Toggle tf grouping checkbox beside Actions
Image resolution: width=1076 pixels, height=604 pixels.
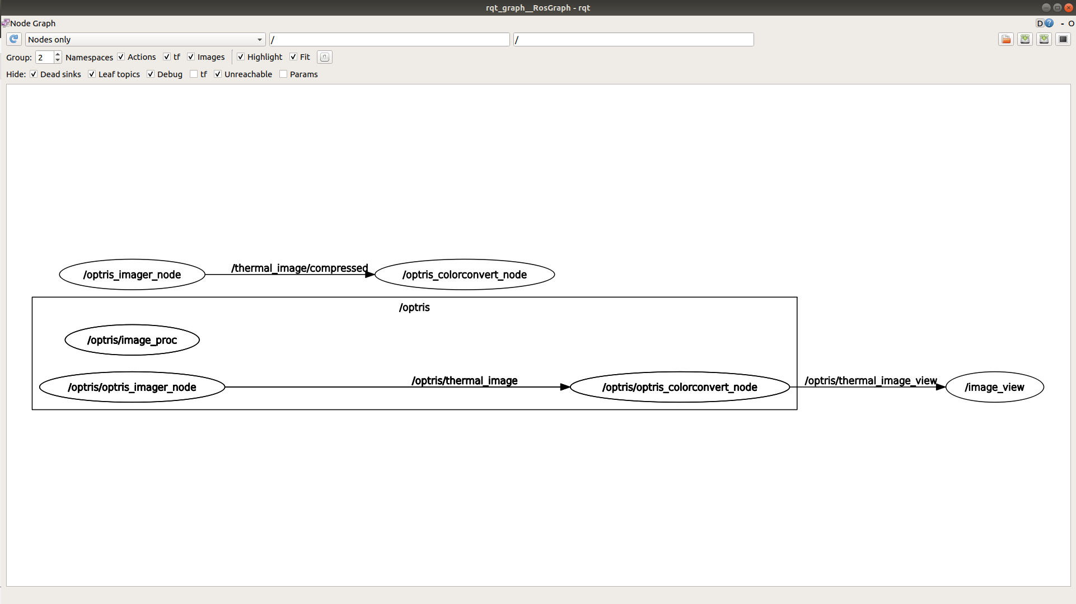(167, 57)
